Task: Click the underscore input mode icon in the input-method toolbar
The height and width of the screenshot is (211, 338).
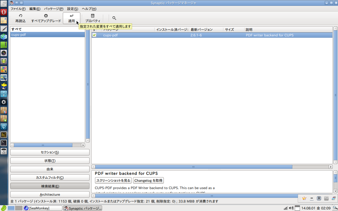Action: pyautogui.click(x=312, y=198)
